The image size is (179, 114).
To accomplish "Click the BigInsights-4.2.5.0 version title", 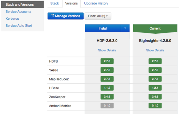I will (x=155, y=41).
